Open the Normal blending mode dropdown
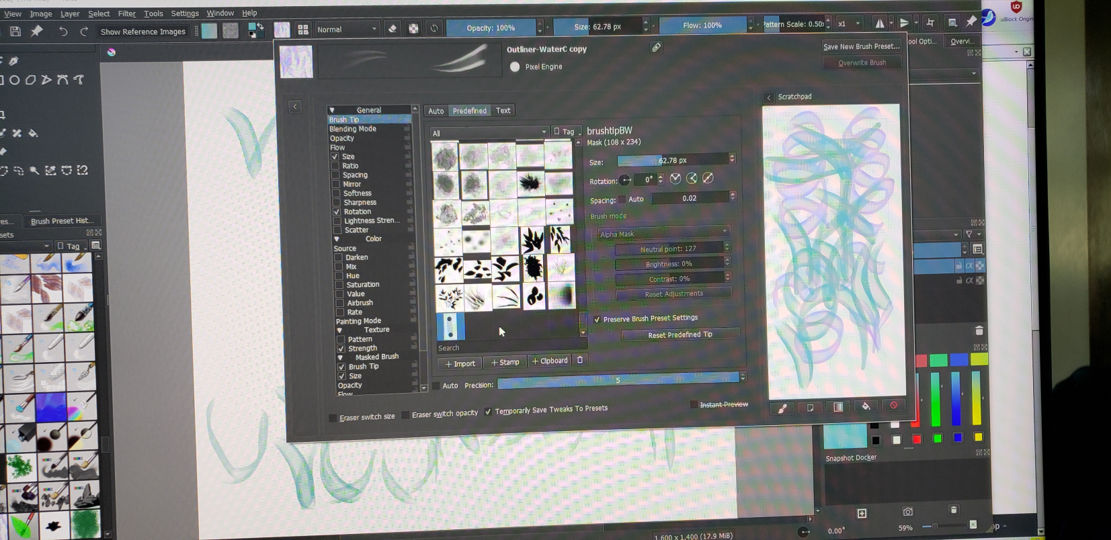This screenshot has height=540, width=1111. click(x=346, y=30)
